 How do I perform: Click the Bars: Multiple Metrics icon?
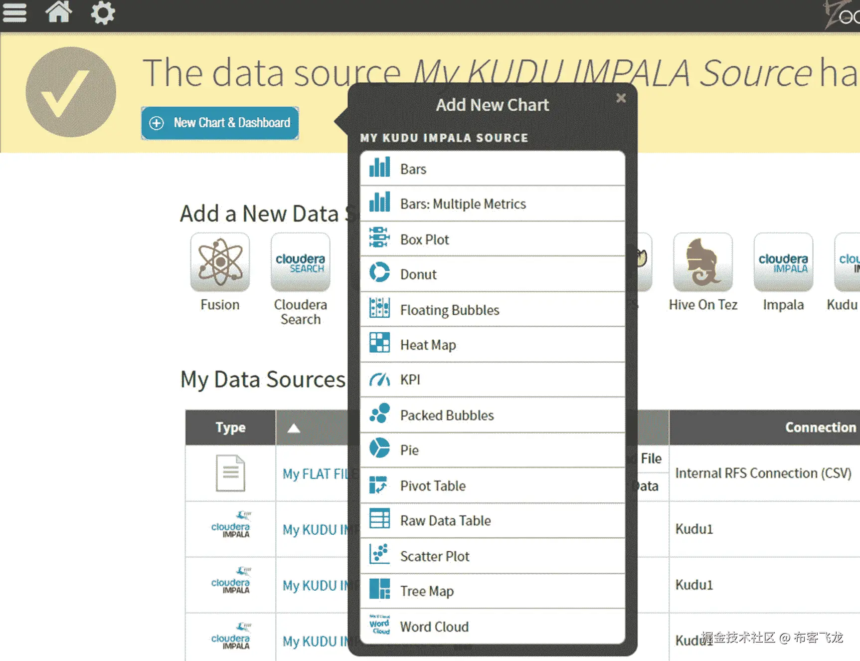[379, 203]
